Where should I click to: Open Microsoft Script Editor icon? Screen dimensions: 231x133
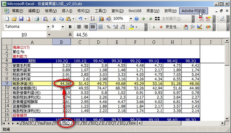pos(208,27)
